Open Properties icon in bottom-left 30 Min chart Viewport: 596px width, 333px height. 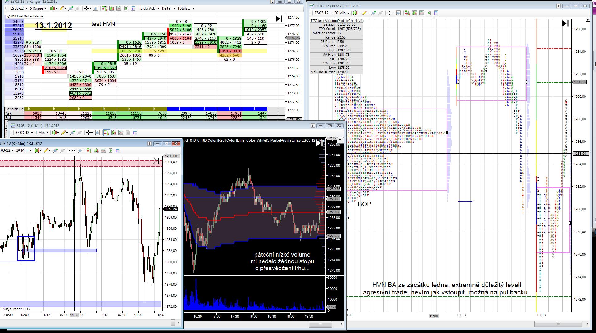117,150
